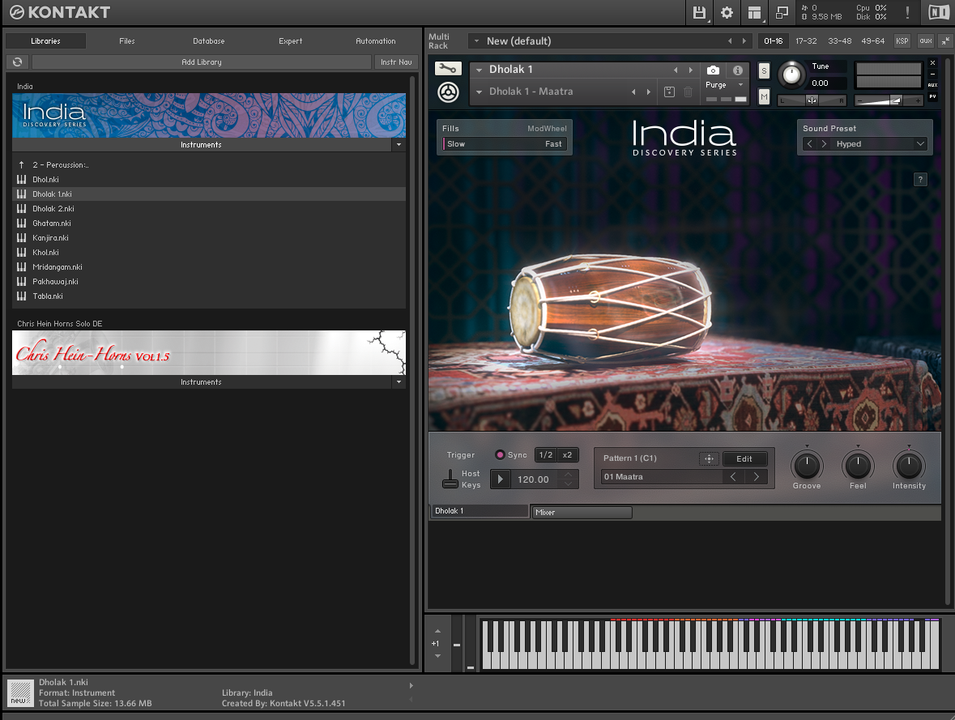
Task: Open Chris Hein Horns Instruments dropdown arrow
Action: coord(399,382)
